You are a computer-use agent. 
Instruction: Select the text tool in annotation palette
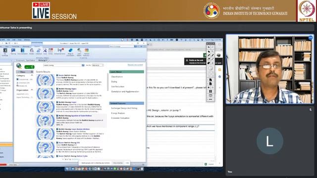click(212, 63)
